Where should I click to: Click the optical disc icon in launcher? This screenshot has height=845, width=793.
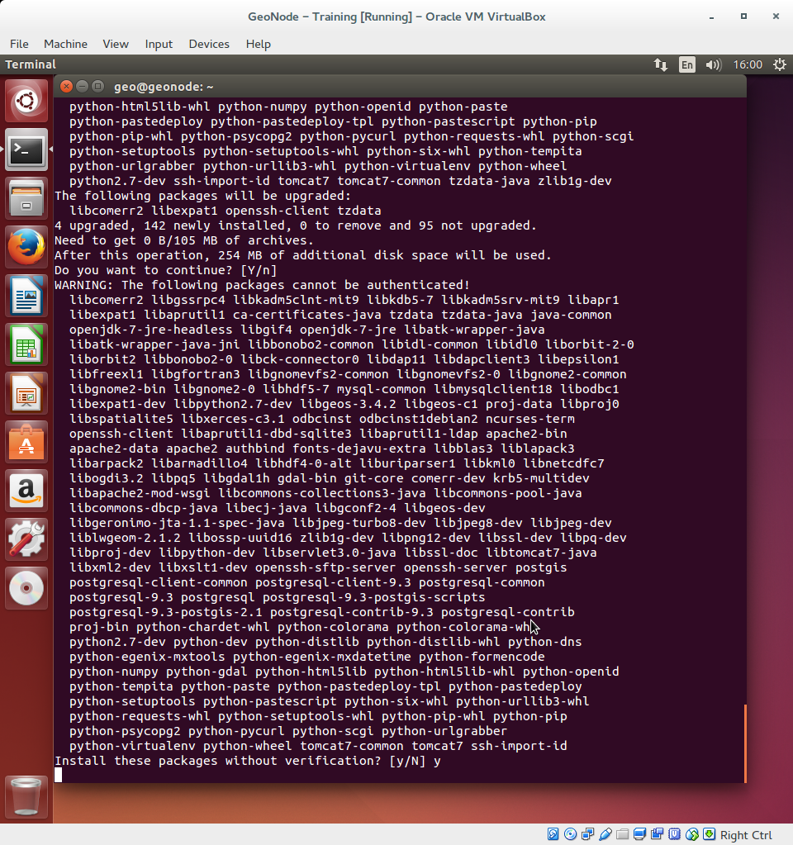point(26,587)
